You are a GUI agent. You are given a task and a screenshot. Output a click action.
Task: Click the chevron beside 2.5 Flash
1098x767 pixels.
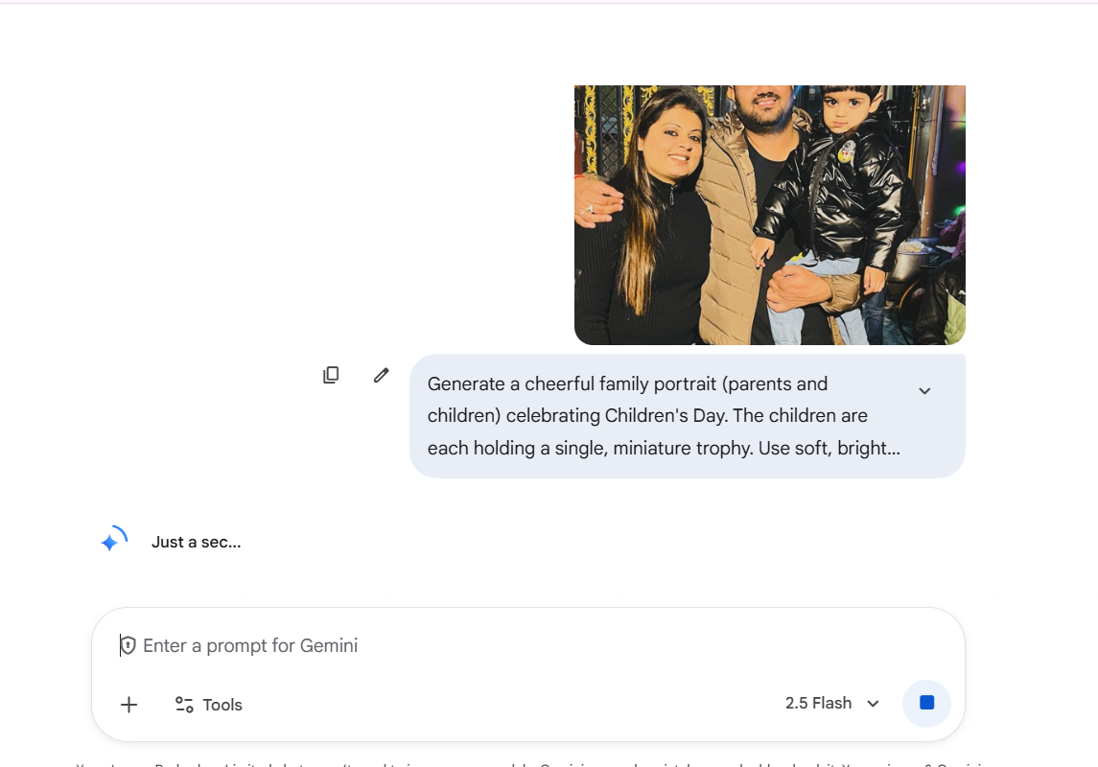click(x=873, y=704)
